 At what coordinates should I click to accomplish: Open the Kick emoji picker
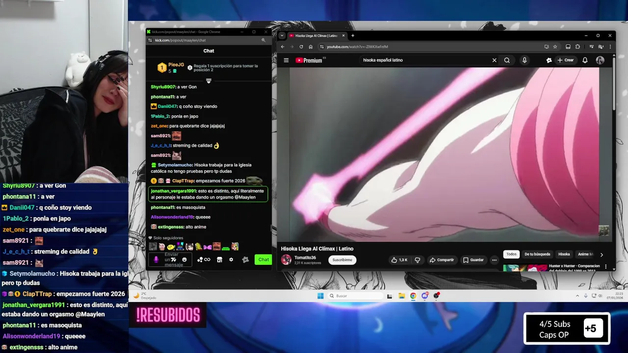pos(184,260)
